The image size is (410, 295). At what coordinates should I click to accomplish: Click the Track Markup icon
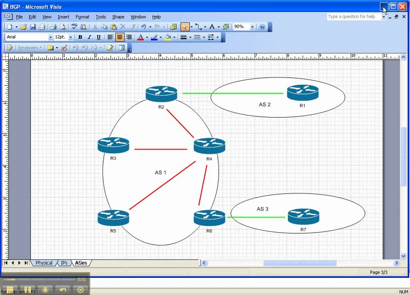[x=110, y=48]
